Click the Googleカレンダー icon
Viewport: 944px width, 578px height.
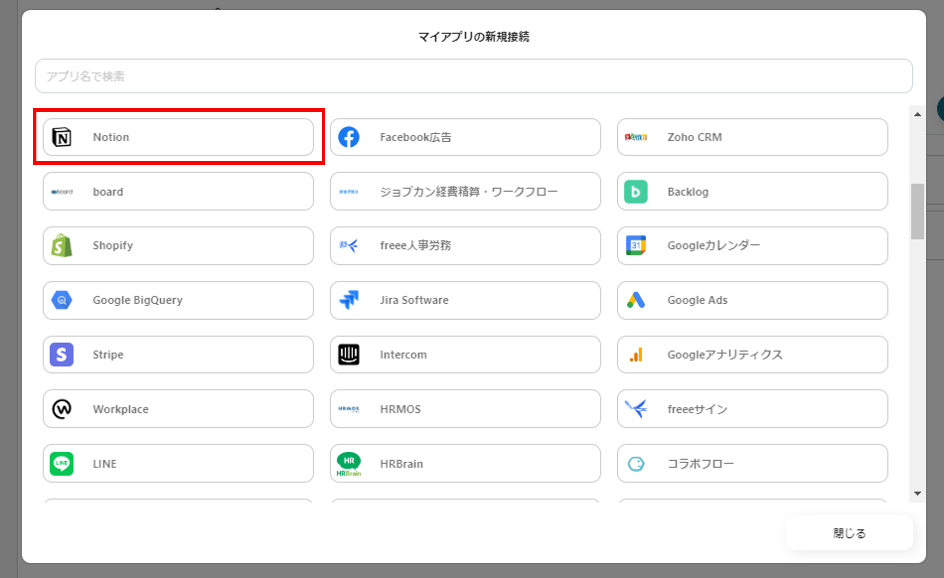[x=636, y=245]
